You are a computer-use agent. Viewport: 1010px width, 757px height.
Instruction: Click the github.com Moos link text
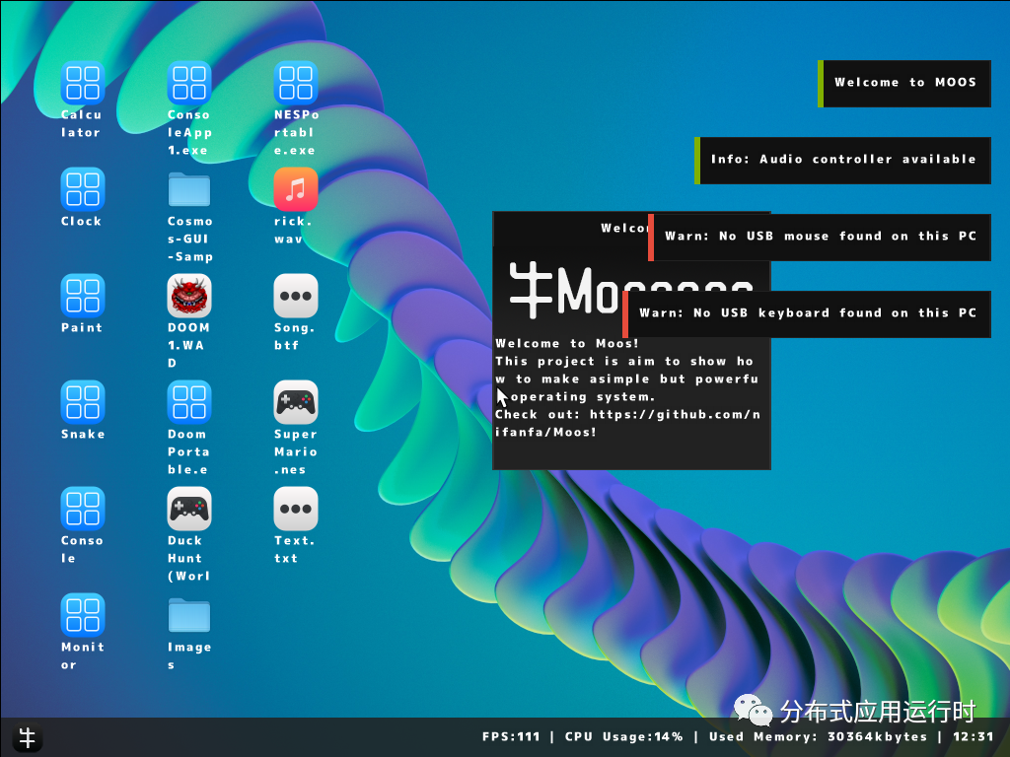point(627,423)
